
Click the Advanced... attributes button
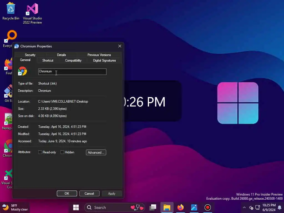tap(96, 152)
